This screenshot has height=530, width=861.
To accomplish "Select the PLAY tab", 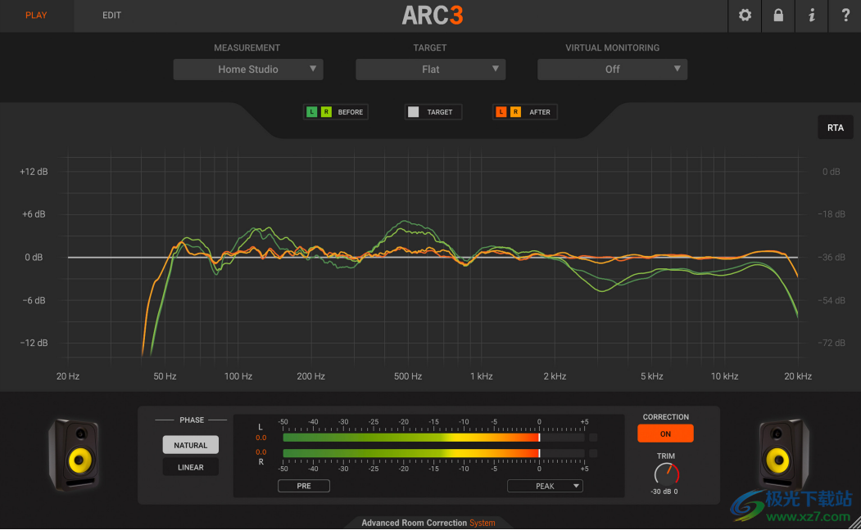I will click(36, 15).
